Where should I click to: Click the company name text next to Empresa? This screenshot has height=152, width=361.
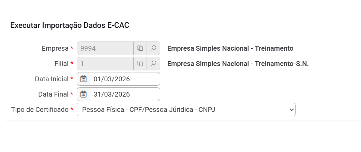point(230,48)
